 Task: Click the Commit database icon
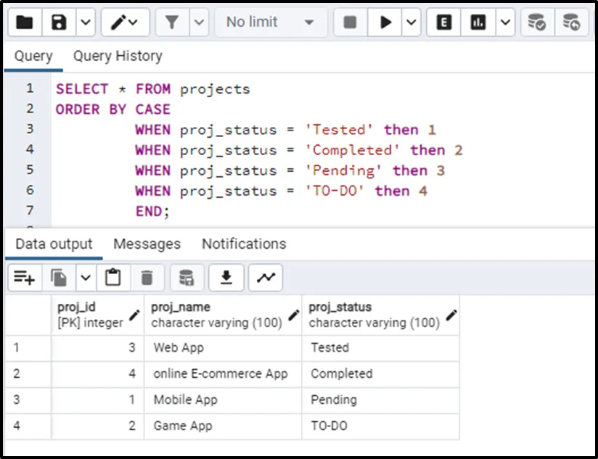[536, 22]
